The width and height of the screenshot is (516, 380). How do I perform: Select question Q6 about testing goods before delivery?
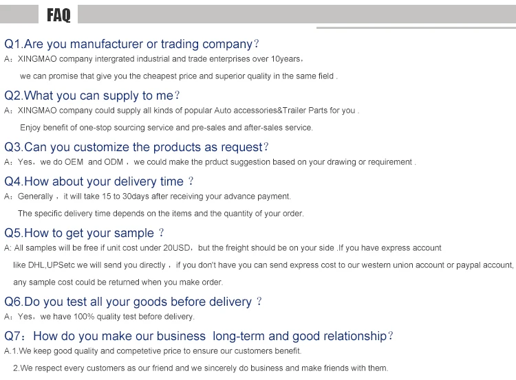[133, 302]
